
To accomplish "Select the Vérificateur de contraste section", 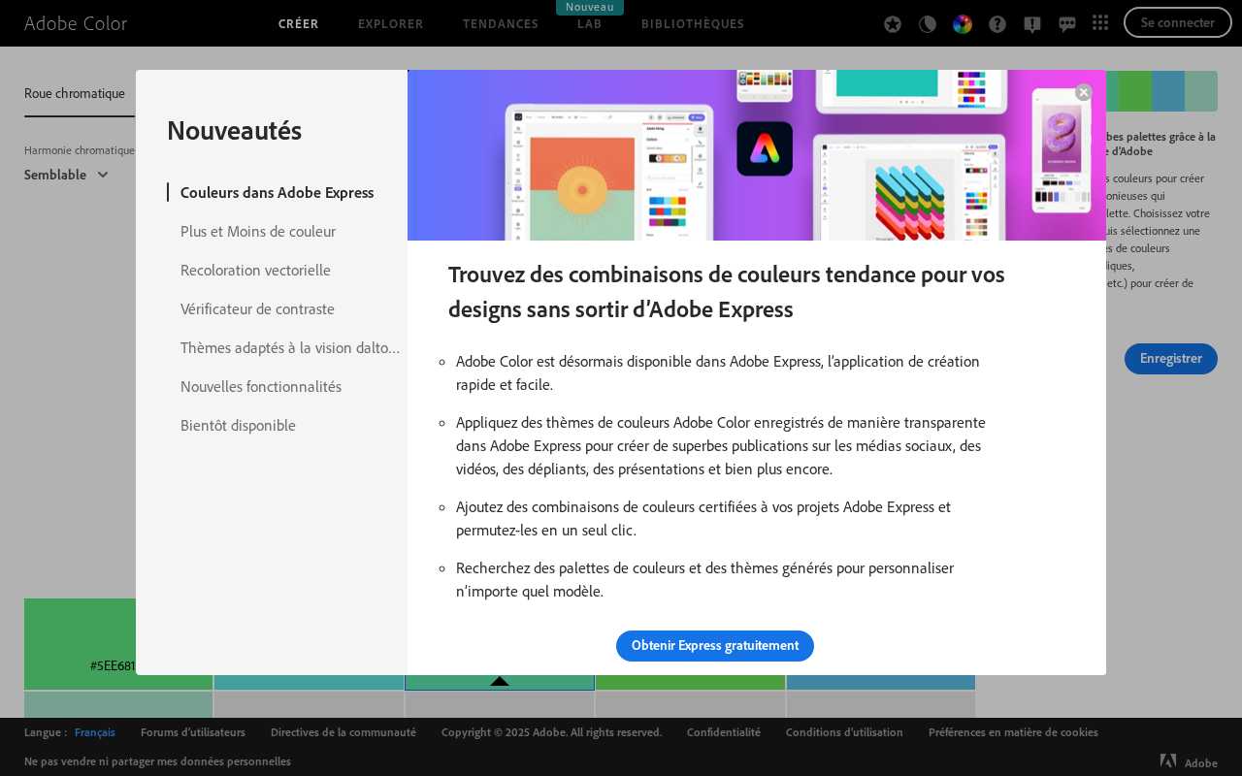I will pos(257,308).
